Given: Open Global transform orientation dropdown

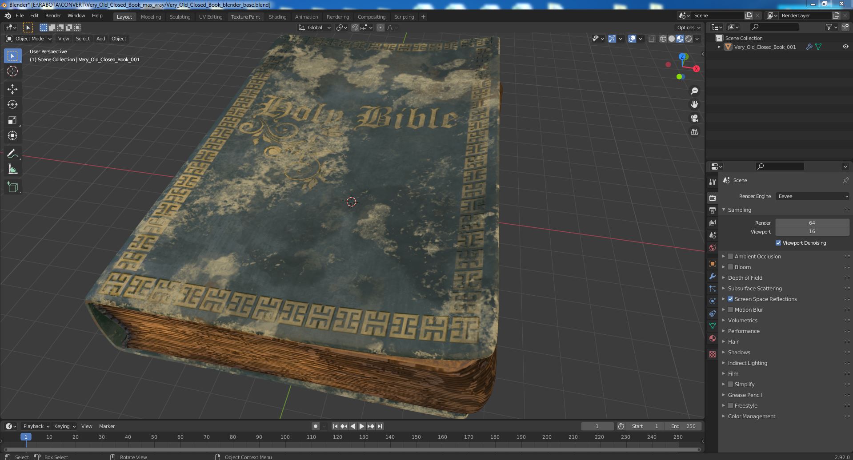Looking at the screenshot, I should [x=314, y=28].
